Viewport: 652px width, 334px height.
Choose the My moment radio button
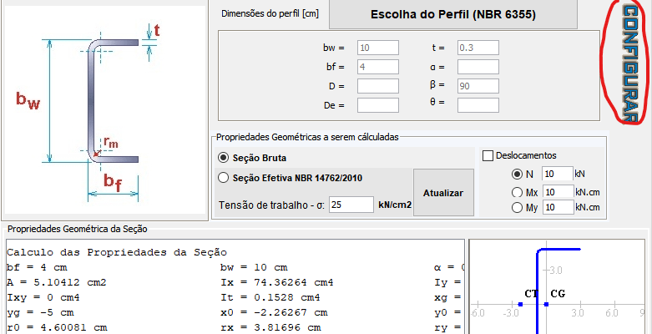518,207
